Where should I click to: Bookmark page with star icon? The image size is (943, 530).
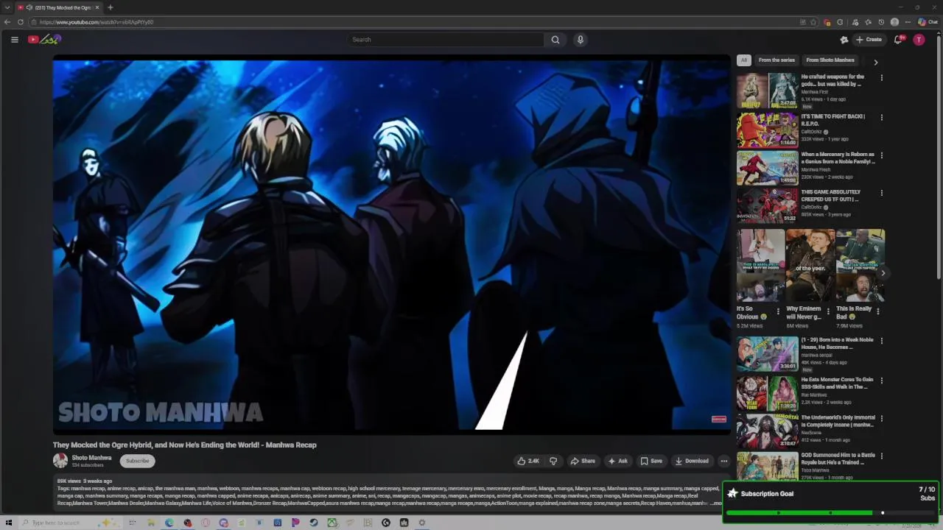point(813,22)
